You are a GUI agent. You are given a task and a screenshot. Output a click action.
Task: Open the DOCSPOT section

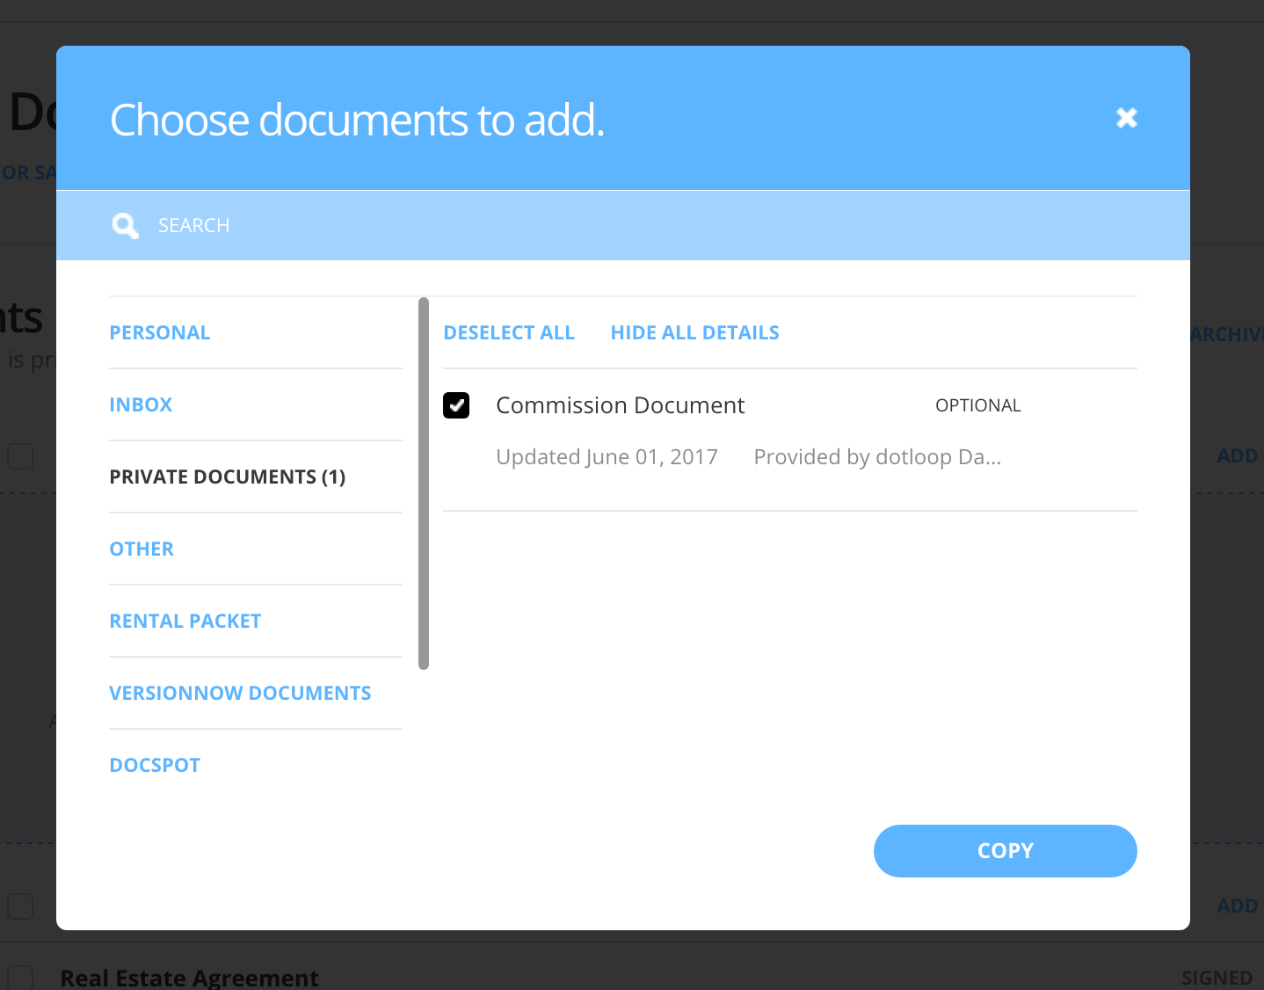point(155,765)
